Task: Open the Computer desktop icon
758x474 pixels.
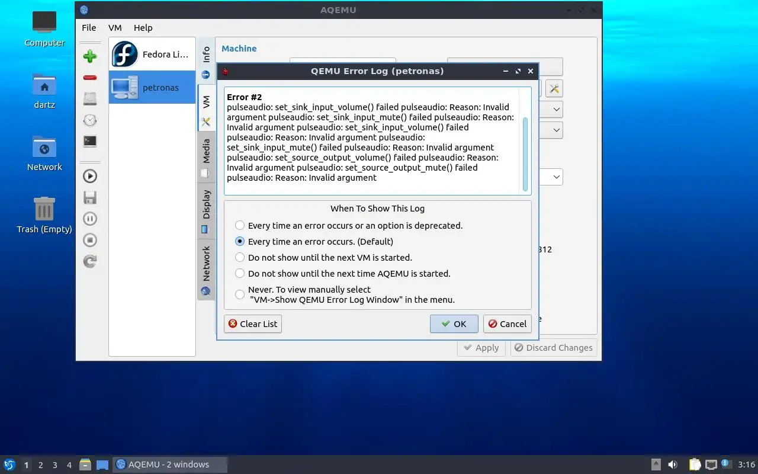Action: click(44, 28)
